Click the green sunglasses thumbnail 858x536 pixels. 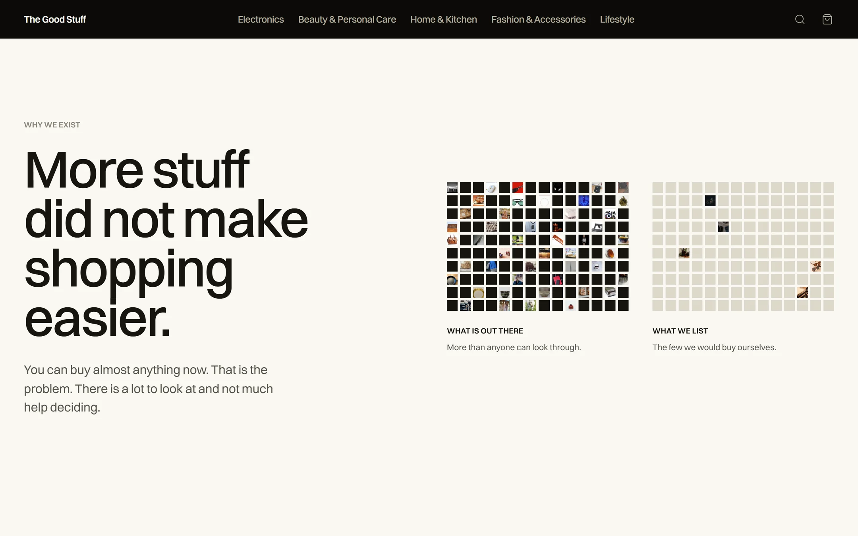(x=518, y=201)
